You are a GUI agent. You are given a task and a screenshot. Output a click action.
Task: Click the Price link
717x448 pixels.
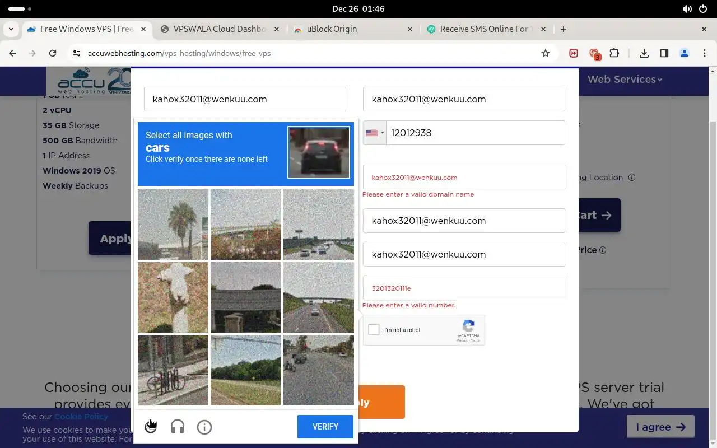tap(586, 250)
